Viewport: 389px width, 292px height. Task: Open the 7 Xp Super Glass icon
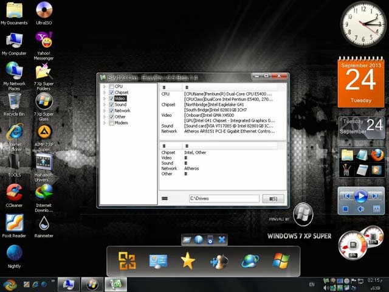[44, 107]
